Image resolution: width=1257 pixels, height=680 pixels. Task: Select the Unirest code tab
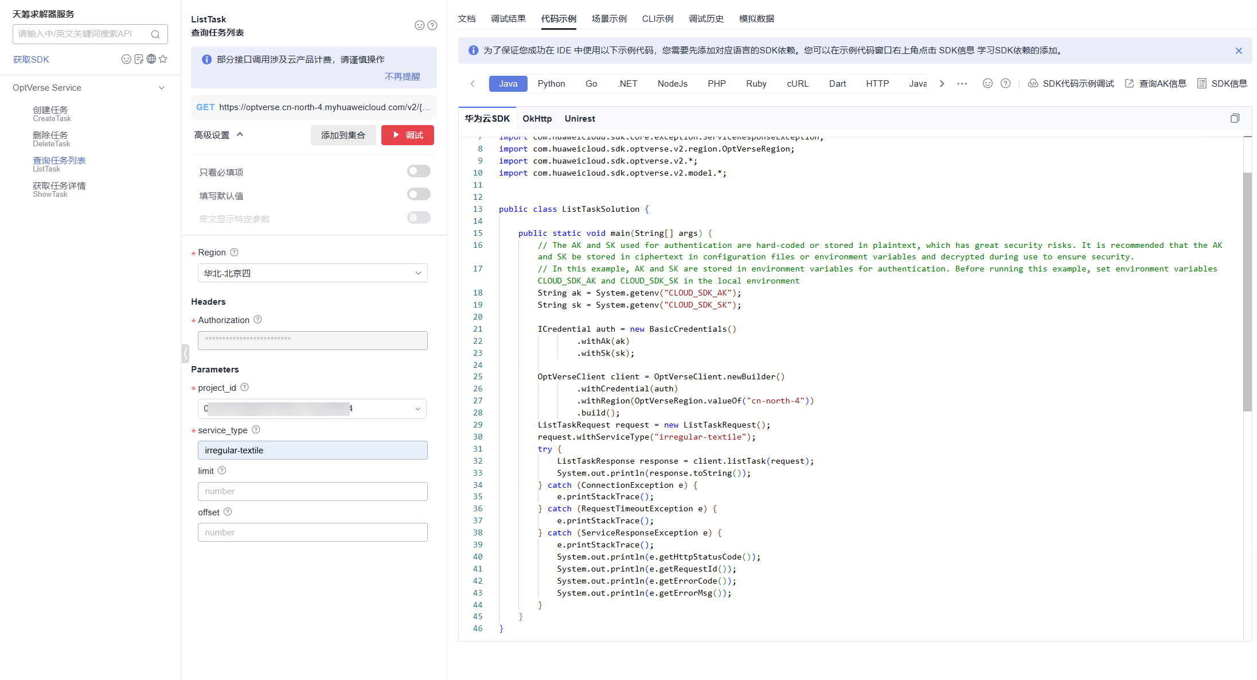tap(580, 119)
